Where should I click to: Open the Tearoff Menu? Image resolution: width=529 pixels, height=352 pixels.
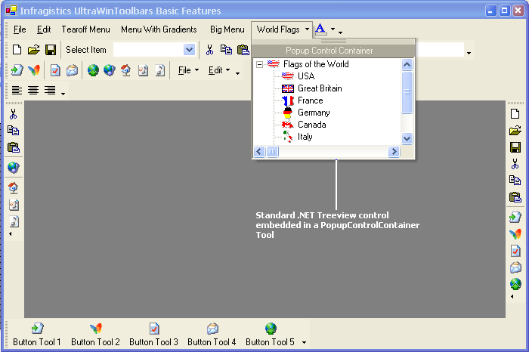(x=85, y=29)
